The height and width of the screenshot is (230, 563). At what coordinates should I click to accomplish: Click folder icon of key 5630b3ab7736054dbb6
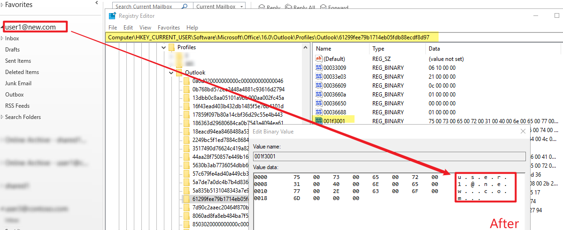pyautogui.click(x=186, y=165)
